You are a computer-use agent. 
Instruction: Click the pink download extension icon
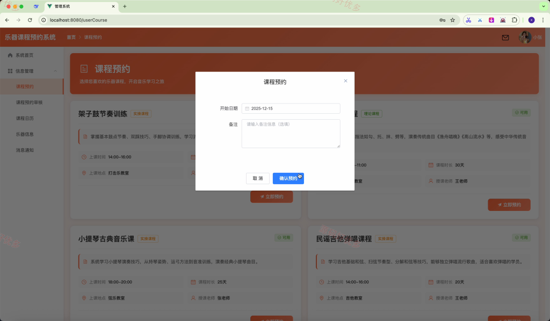(x=491, y=20)
